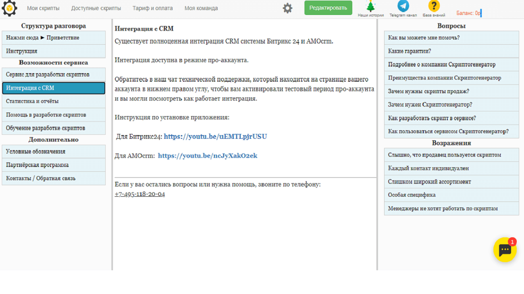Open the yellow chat support bubble
The height and width of the screenshot is (294, 524).
[x=505, y=250]
